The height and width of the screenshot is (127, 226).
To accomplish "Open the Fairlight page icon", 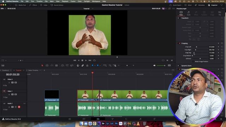I will pos(141,119).
